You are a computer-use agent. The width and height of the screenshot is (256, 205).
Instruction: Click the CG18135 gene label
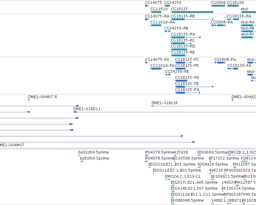[179, 9]
